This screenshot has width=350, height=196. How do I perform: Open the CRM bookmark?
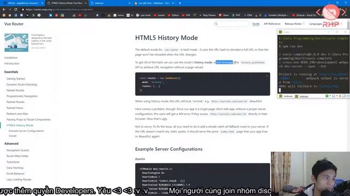click(x=248, y=15)
